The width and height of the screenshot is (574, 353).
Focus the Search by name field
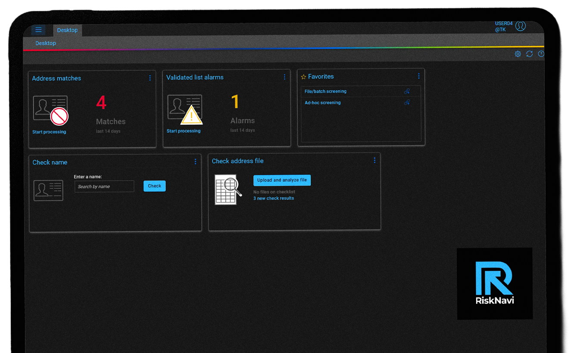(104, 186)
